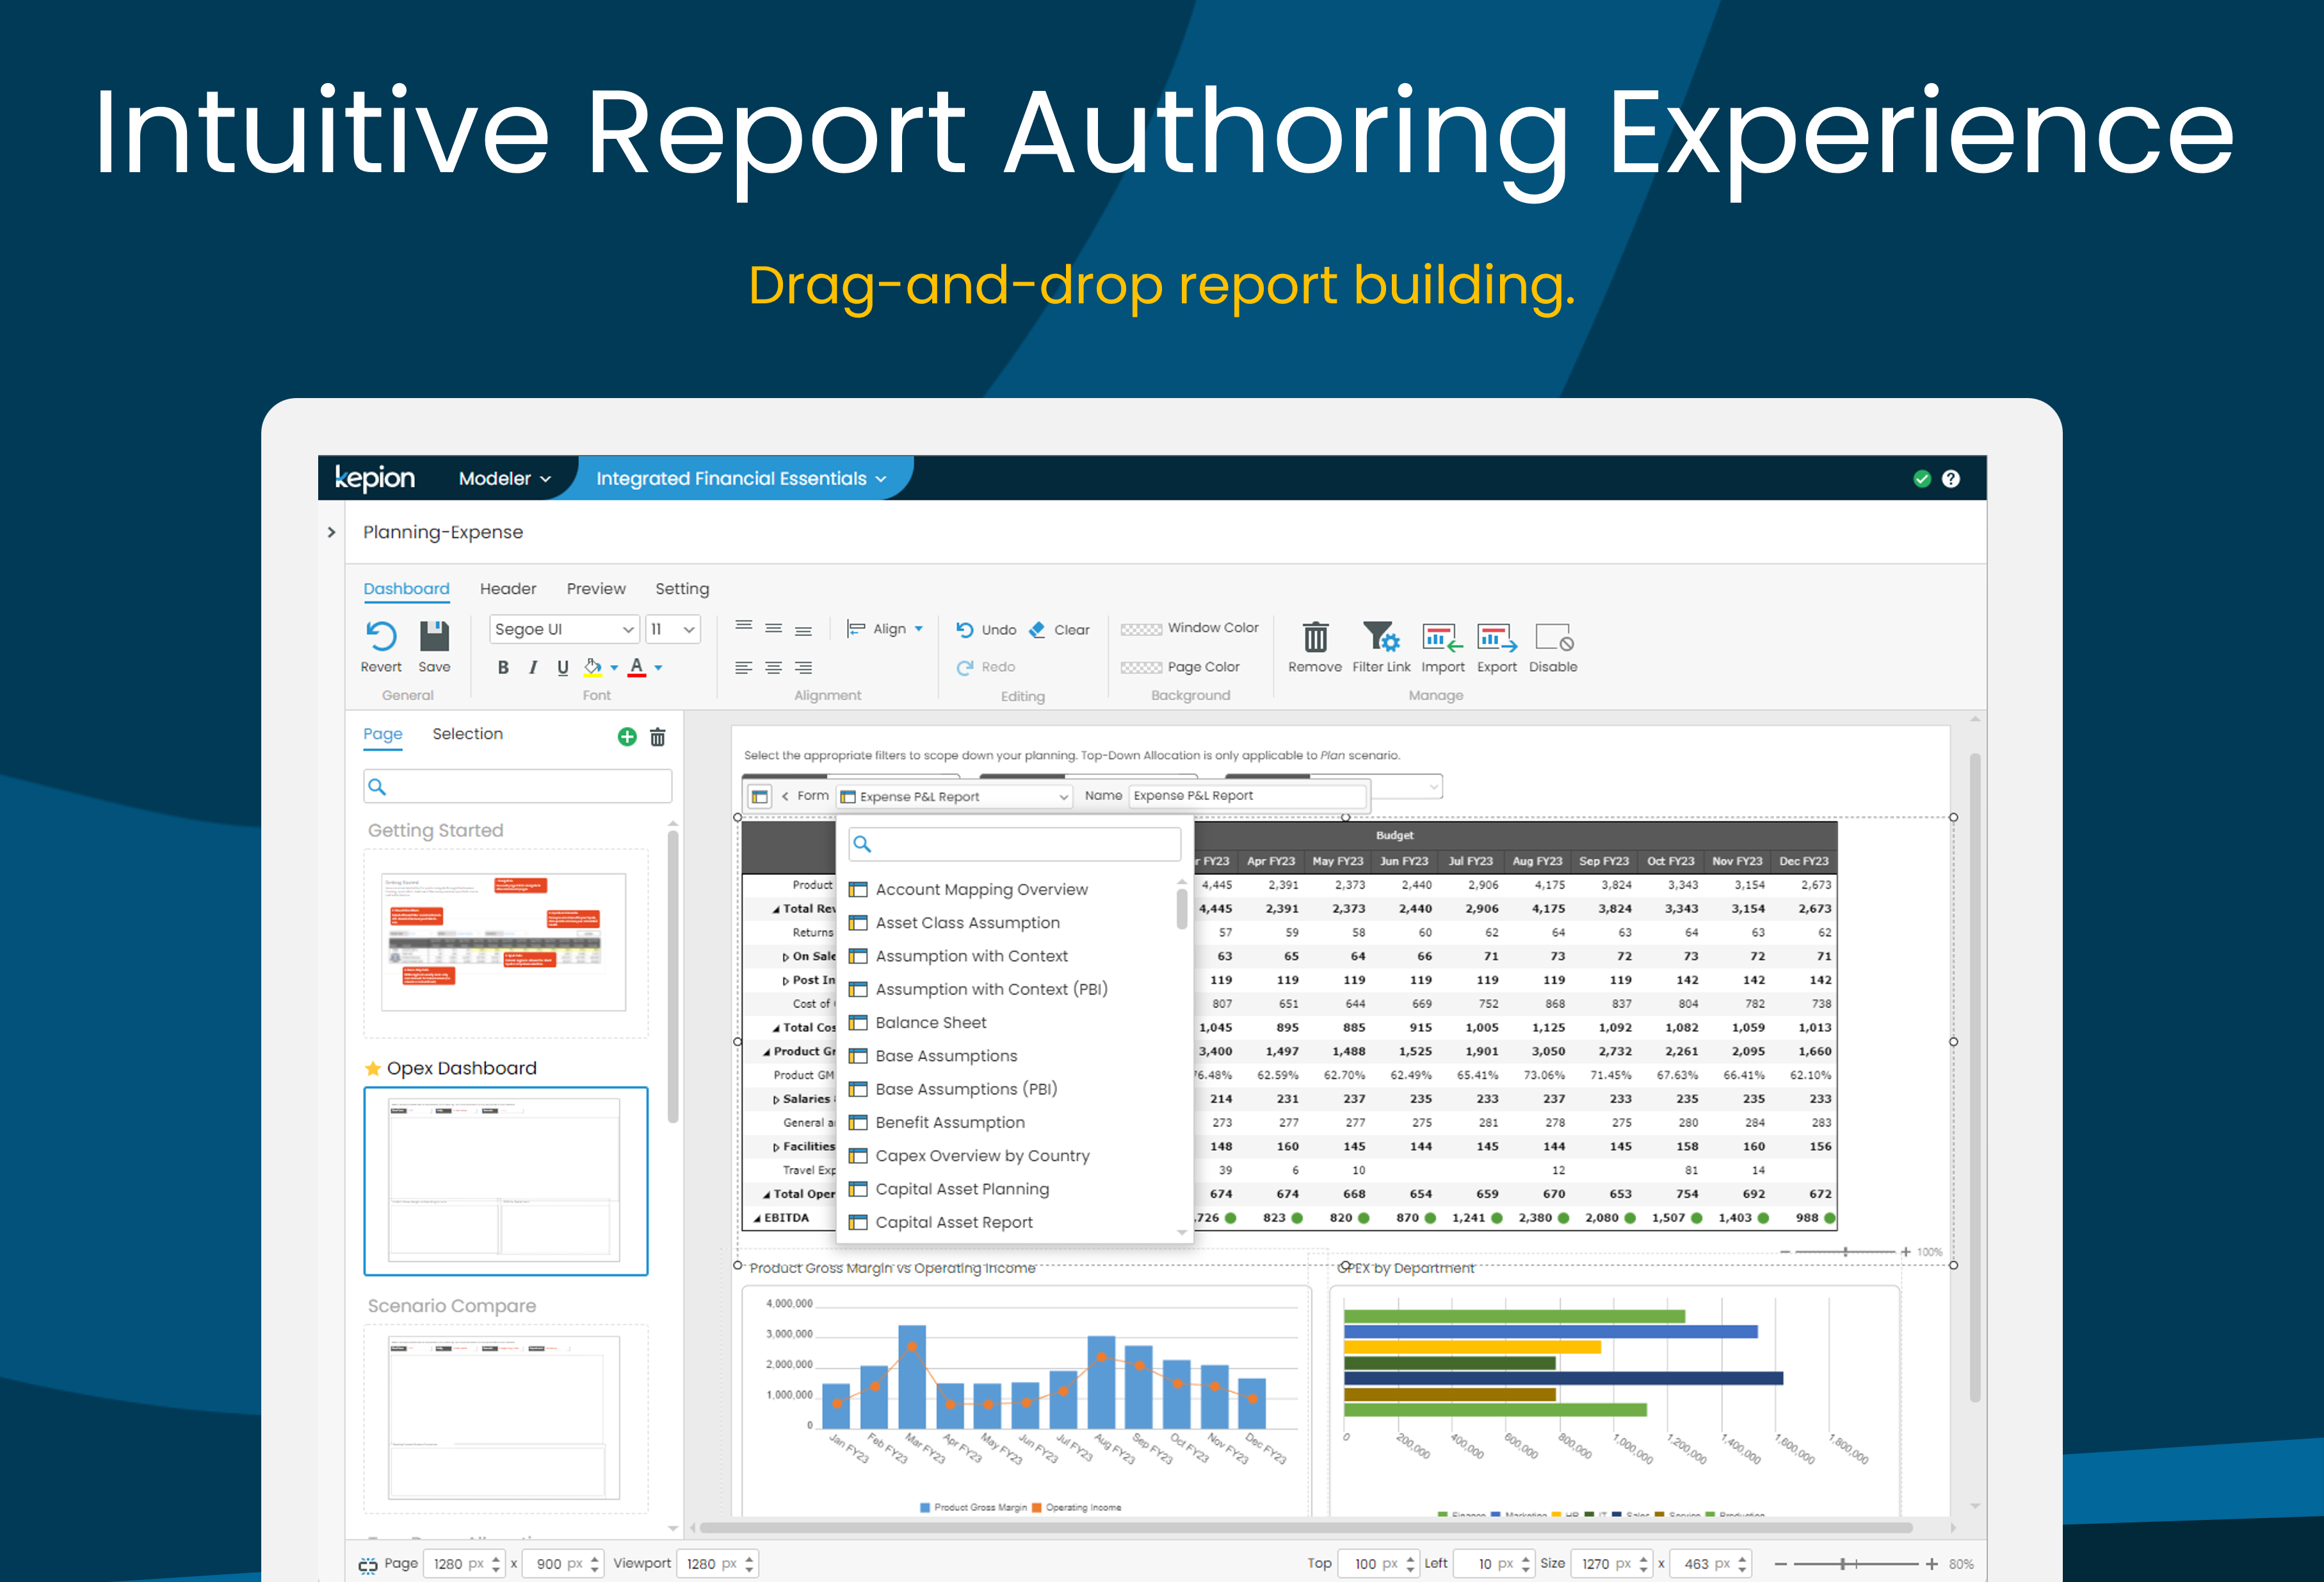Click the Disable icon
The image size is (2324, 1582).
click(1553, 637)
